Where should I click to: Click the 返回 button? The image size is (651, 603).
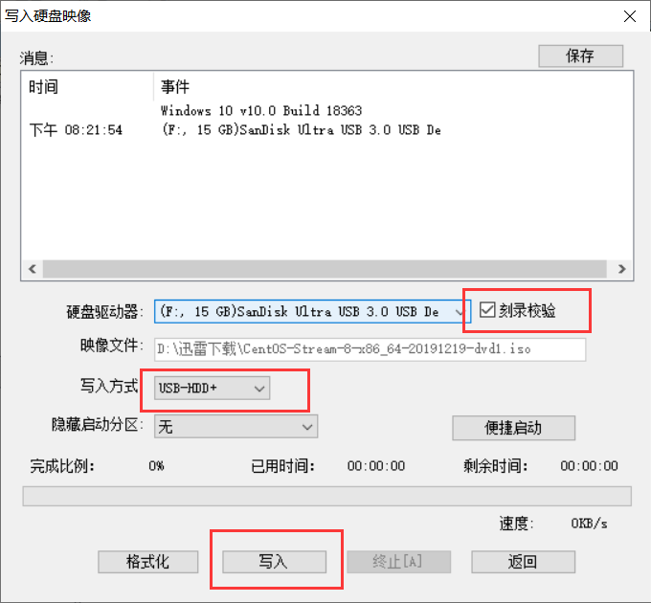[523, 562]
